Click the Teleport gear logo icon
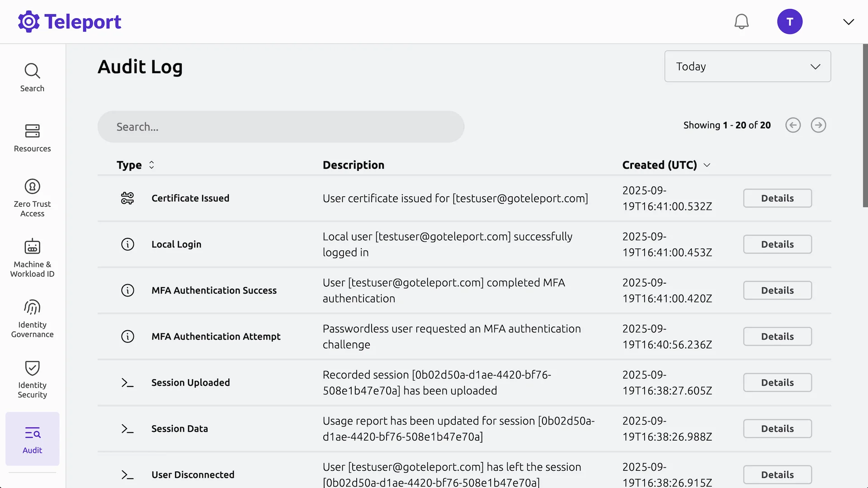The width and height of the screenshot is (868, 488). [29, 22]
